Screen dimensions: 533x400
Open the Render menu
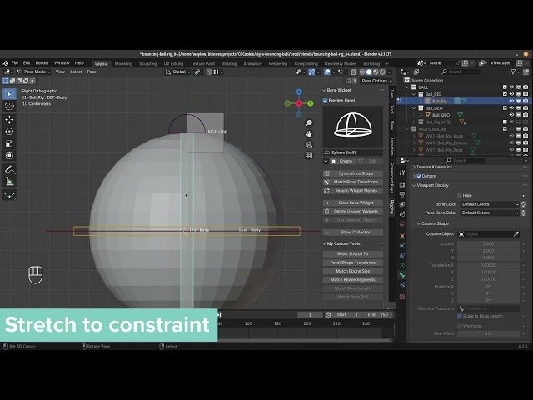pyautogui.click(x=42, y=63)
